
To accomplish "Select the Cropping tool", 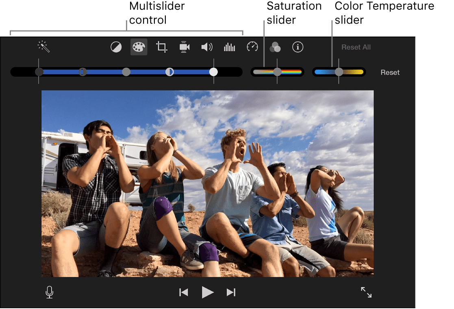I will (161, 47).
